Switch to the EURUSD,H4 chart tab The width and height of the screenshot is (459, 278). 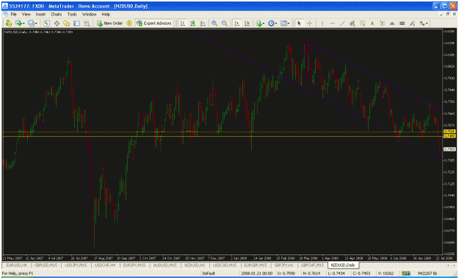[16, 265]
